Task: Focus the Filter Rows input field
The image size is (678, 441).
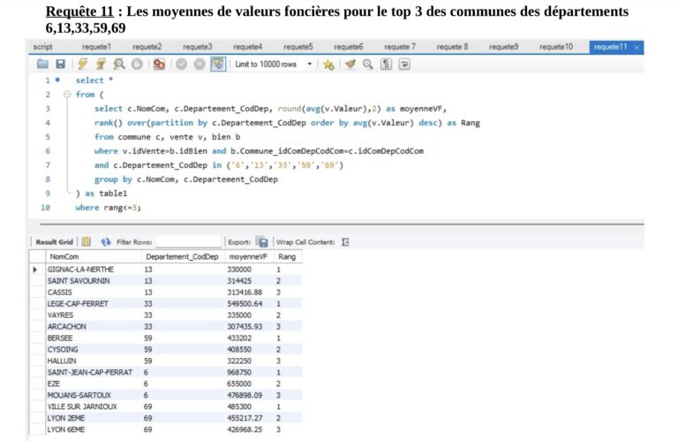Action: click(x=188, y=241)
